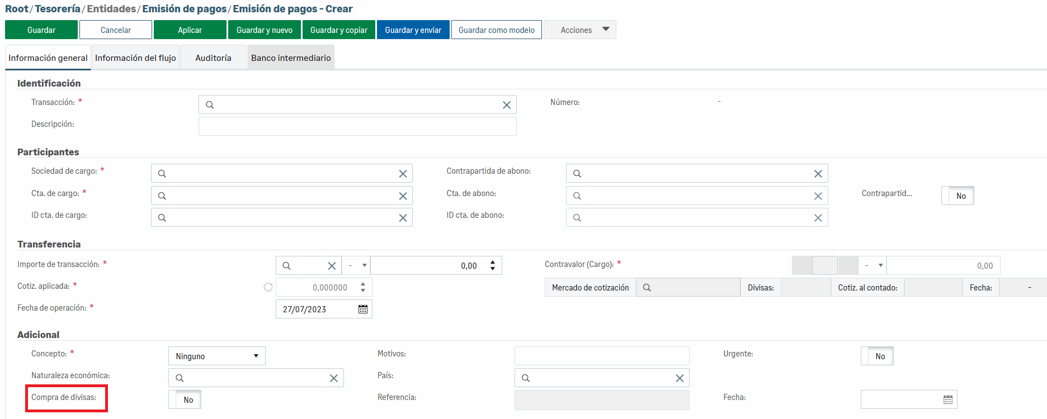Toggle the Contrapartida No switch
The width and height of the screenshot is (1047, 419).
(x=958, y=196)
